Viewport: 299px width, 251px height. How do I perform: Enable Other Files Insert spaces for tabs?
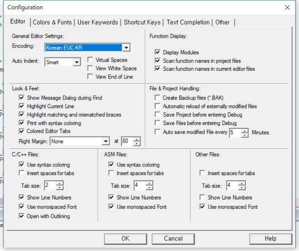(202, 173)
